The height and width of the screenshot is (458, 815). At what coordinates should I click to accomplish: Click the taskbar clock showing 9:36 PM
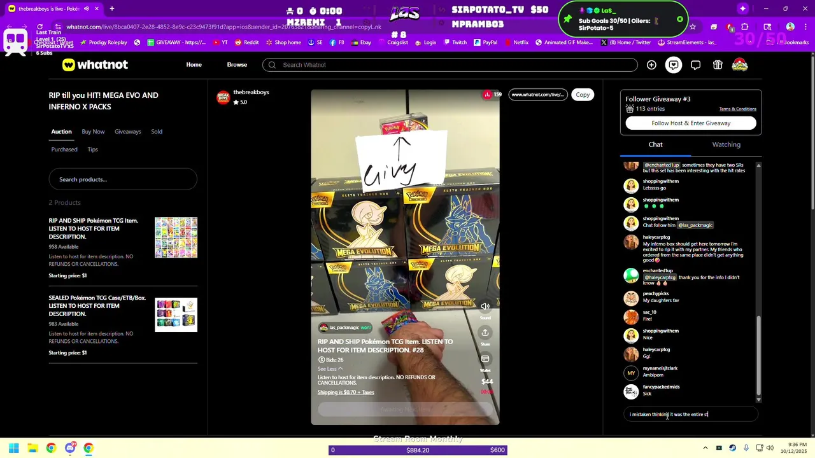[793, 448]
